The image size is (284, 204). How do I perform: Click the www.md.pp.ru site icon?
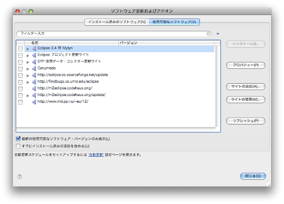click(34, 102)
